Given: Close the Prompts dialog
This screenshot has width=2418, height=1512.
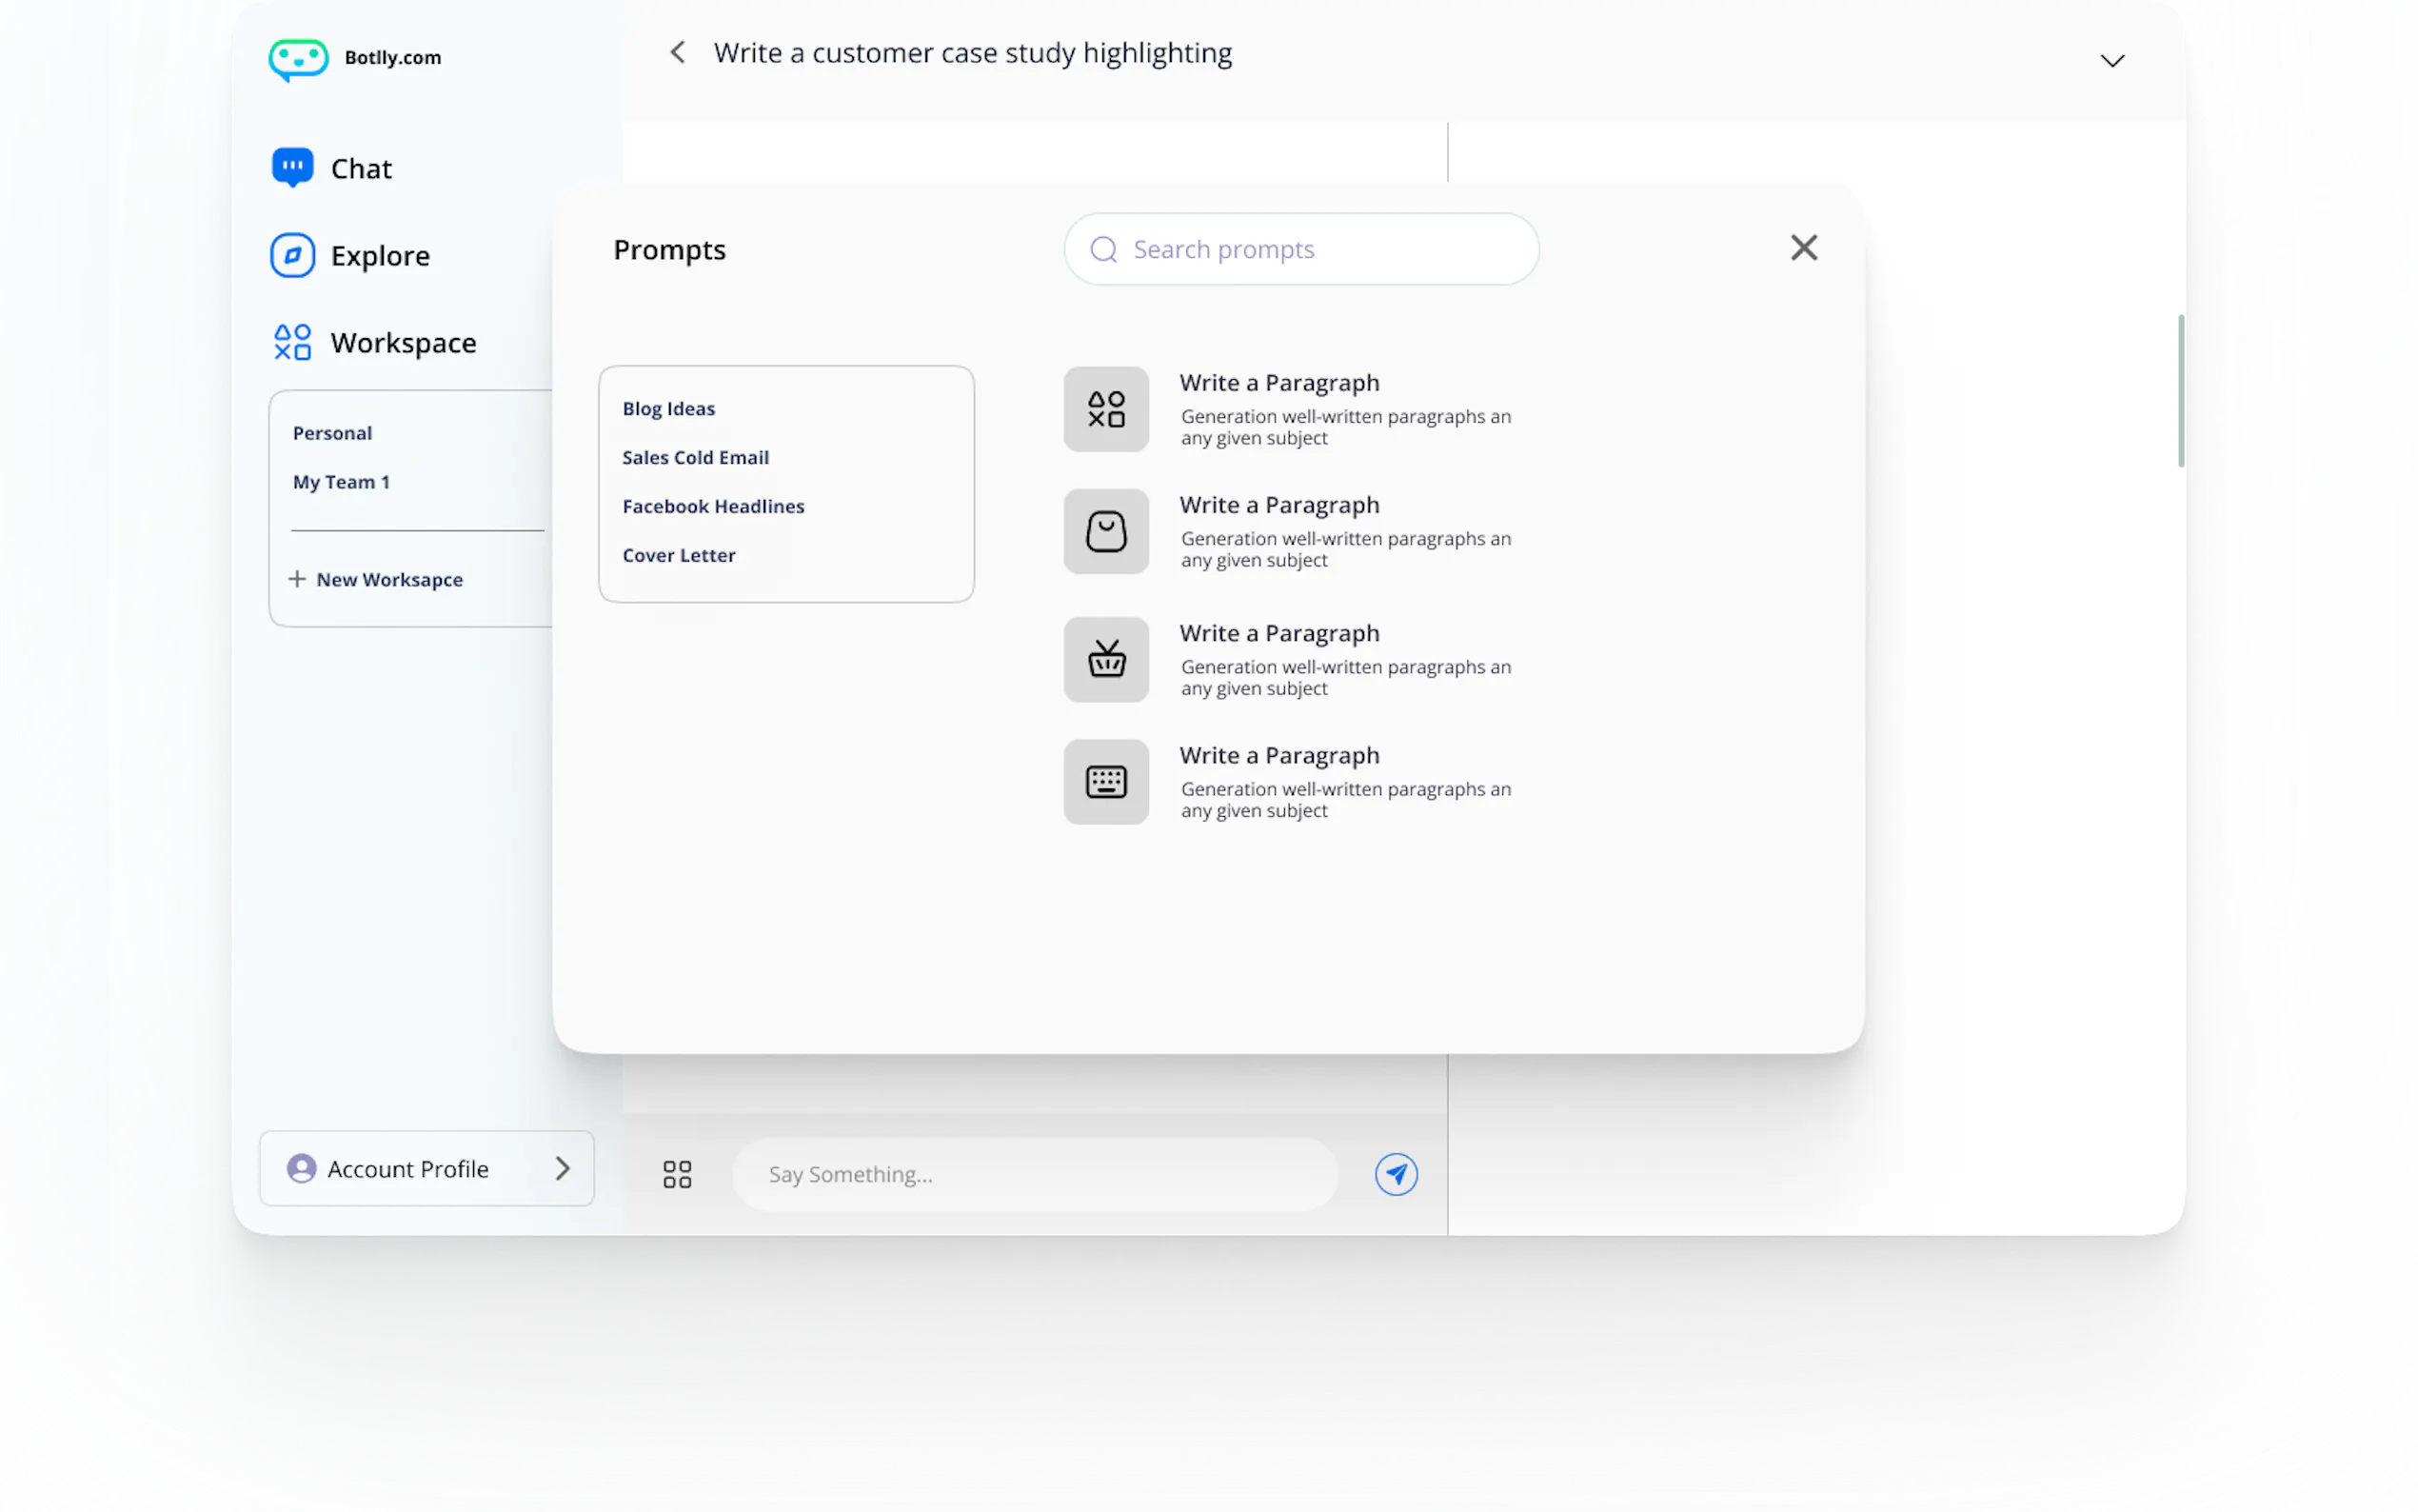Looking at the screenshot, I should click(x=1803, y=248).
